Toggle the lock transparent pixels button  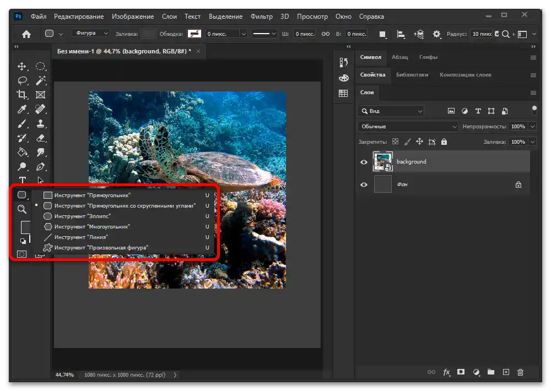(395, 142)
